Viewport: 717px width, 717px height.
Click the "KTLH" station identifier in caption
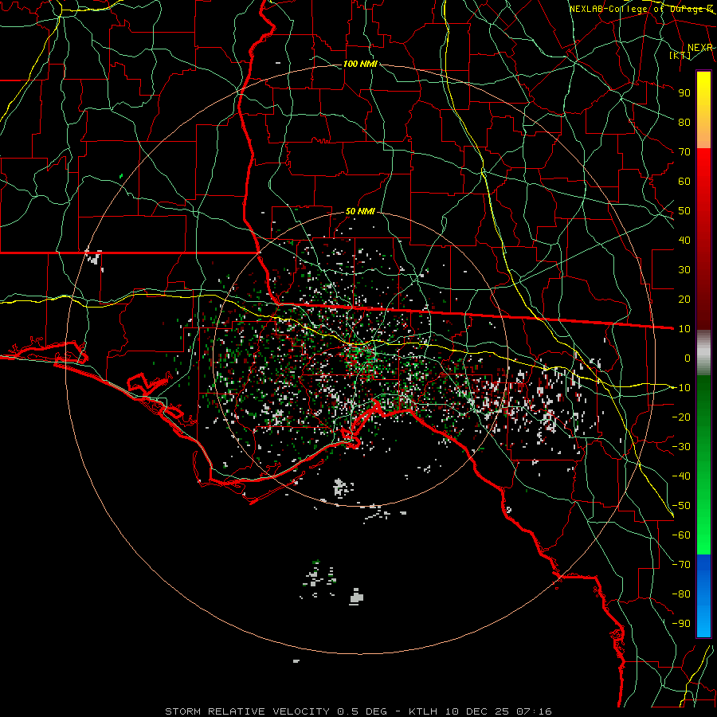(423, 711)
